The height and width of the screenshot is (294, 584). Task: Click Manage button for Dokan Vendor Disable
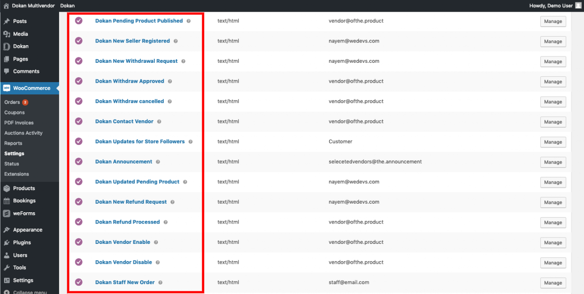[x=553, y=263]
